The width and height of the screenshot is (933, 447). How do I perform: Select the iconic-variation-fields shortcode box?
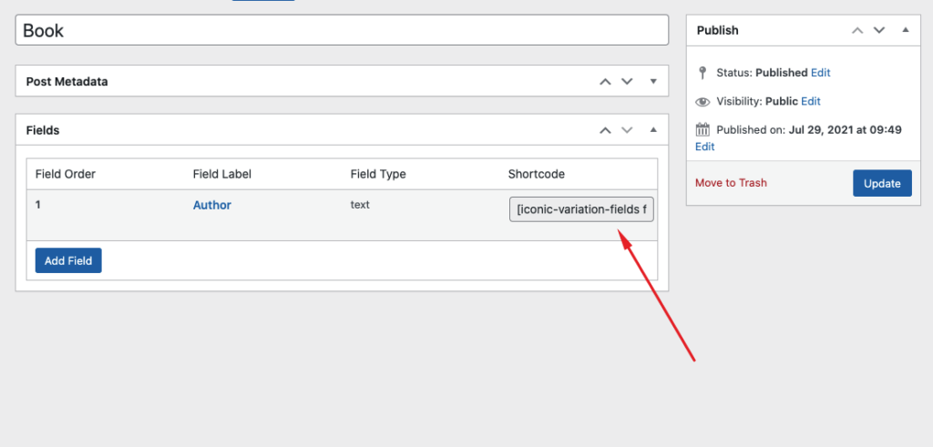[581, 209]
